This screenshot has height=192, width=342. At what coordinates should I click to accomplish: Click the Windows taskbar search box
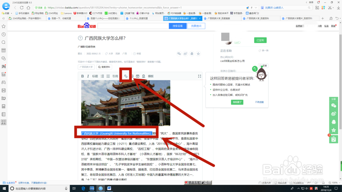click(x=39, y=188)
